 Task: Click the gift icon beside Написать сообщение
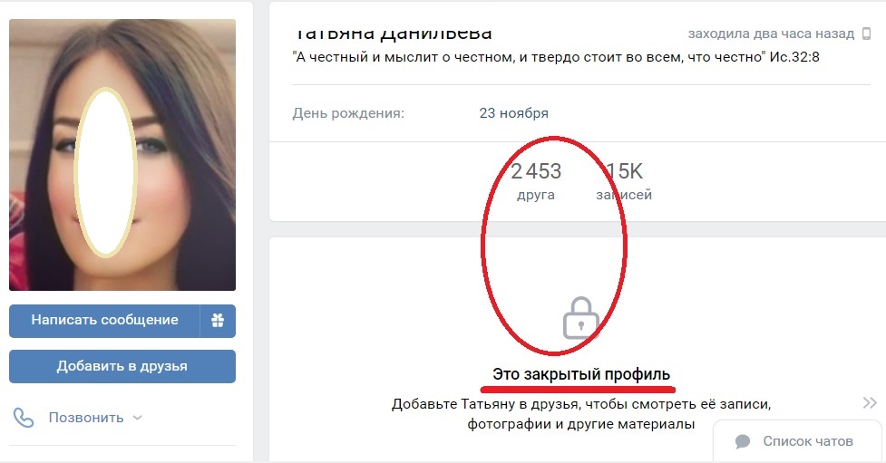pos(218,321)
